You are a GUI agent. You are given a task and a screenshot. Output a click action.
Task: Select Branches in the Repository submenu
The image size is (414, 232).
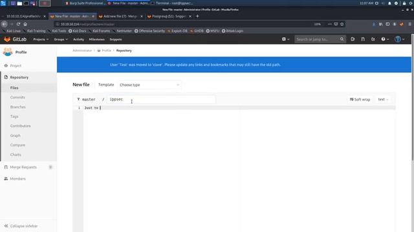[18, 107]
